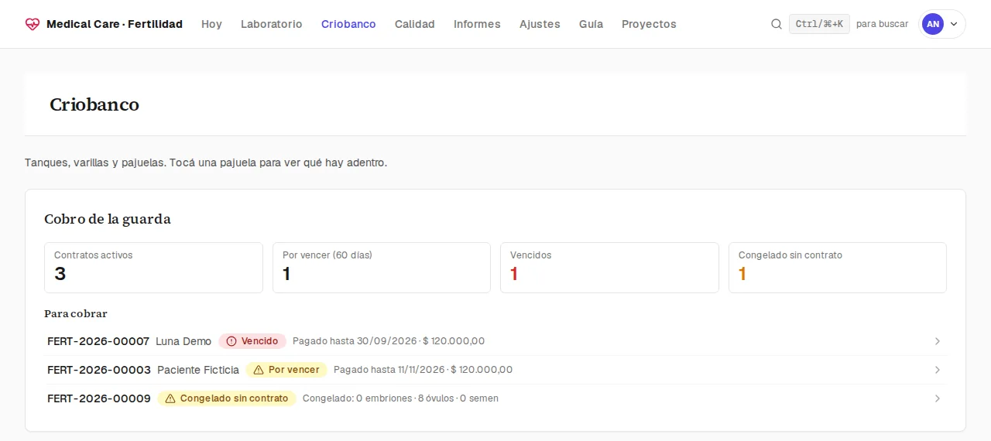
Task: Click the AN user avatar
Action: (933, 24)
